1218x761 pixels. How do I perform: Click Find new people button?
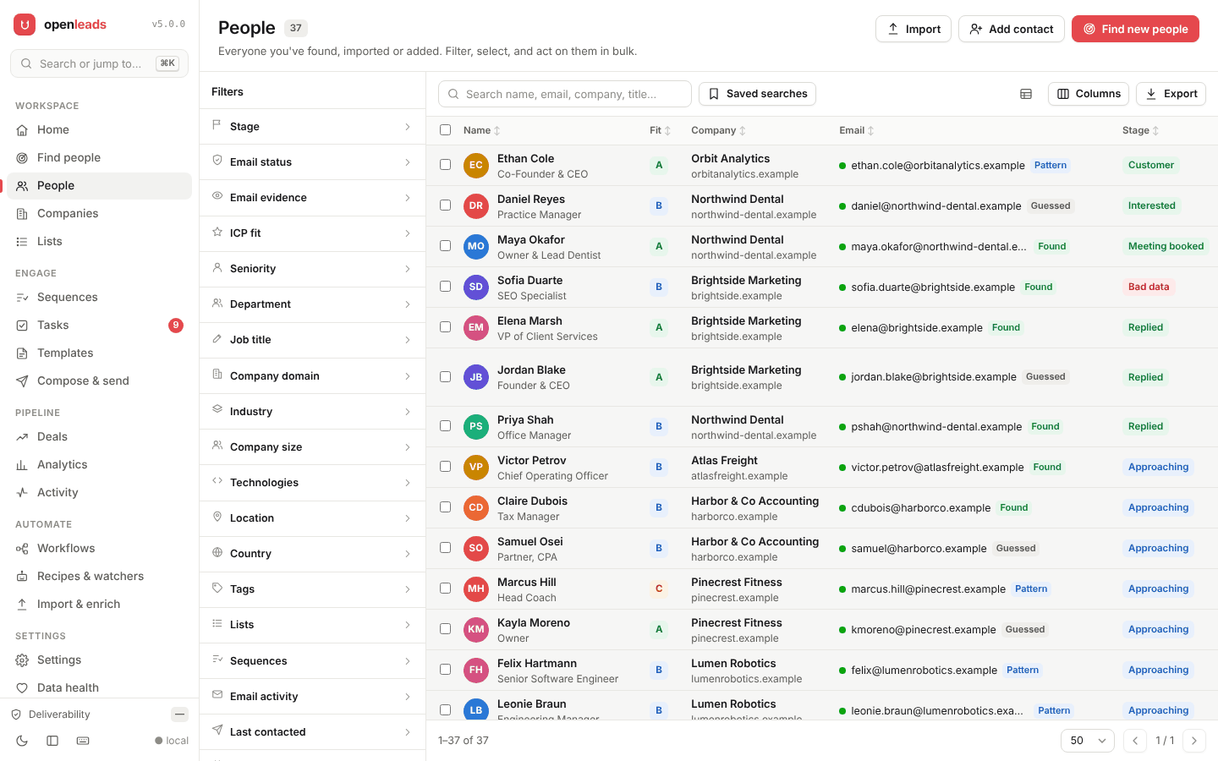(x=1135, y=29)
